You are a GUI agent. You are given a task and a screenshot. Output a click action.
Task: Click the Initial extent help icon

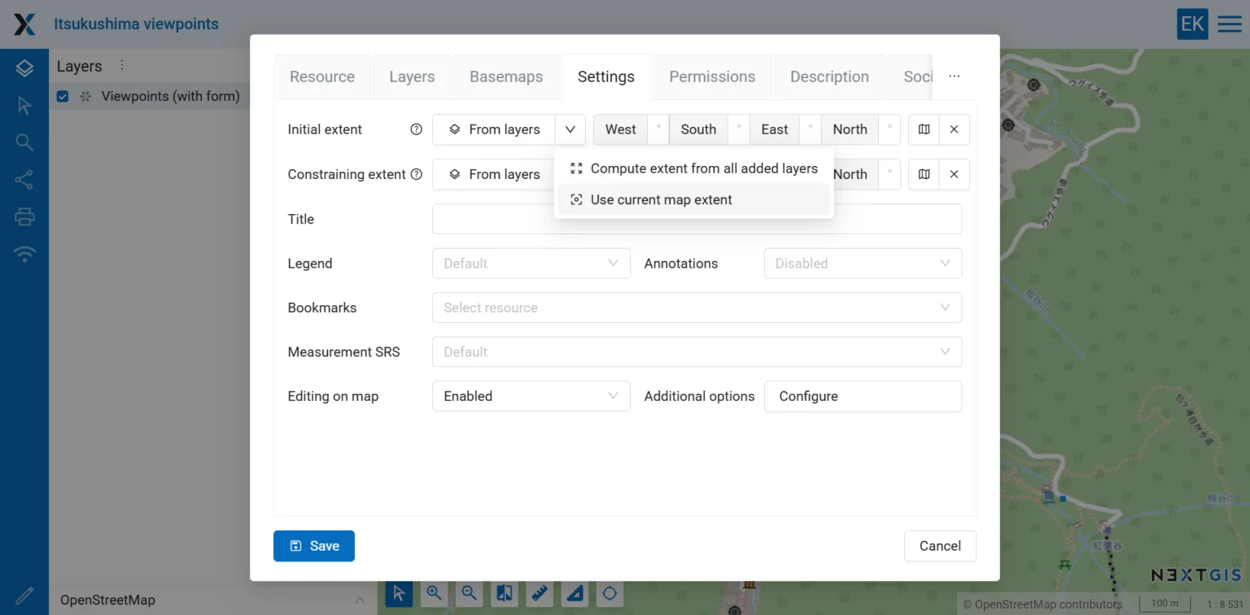[x=416, y=129]
